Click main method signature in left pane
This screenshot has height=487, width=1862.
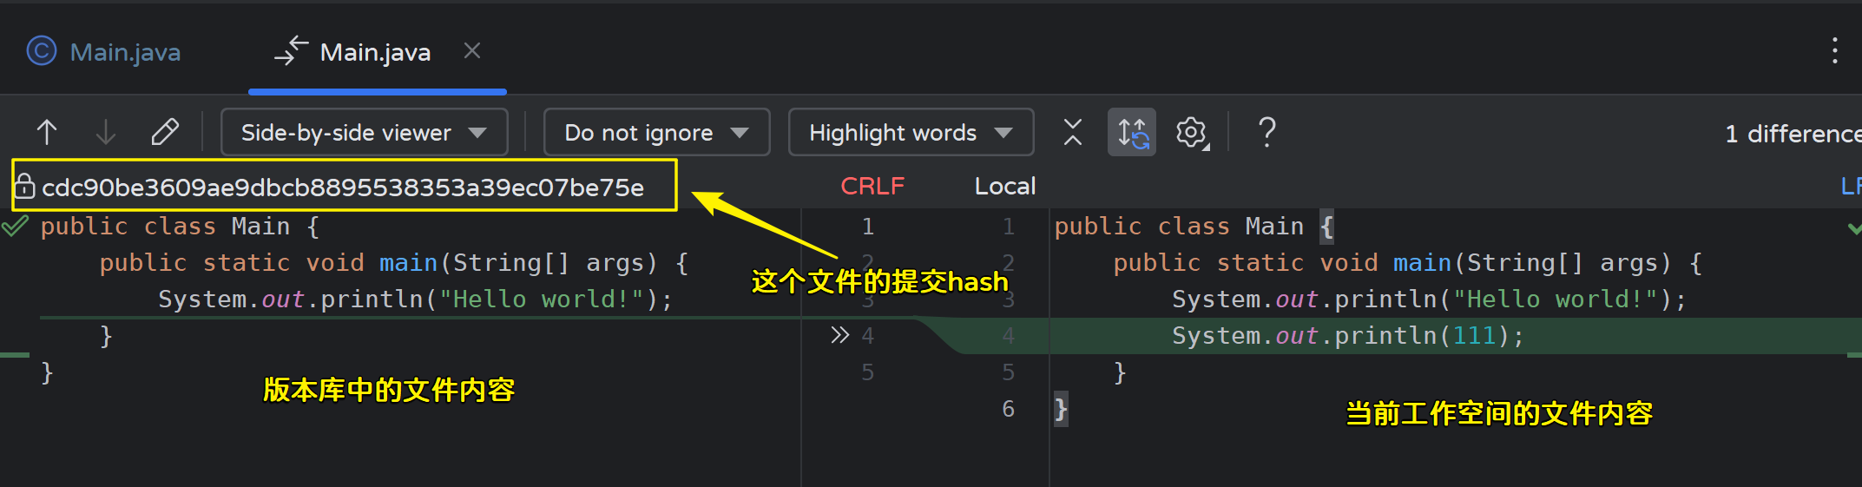pyautogui.click(x=394, y=263)
